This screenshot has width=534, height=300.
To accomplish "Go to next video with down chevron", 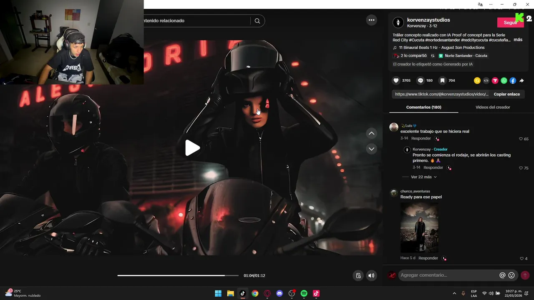I will 371,149.
